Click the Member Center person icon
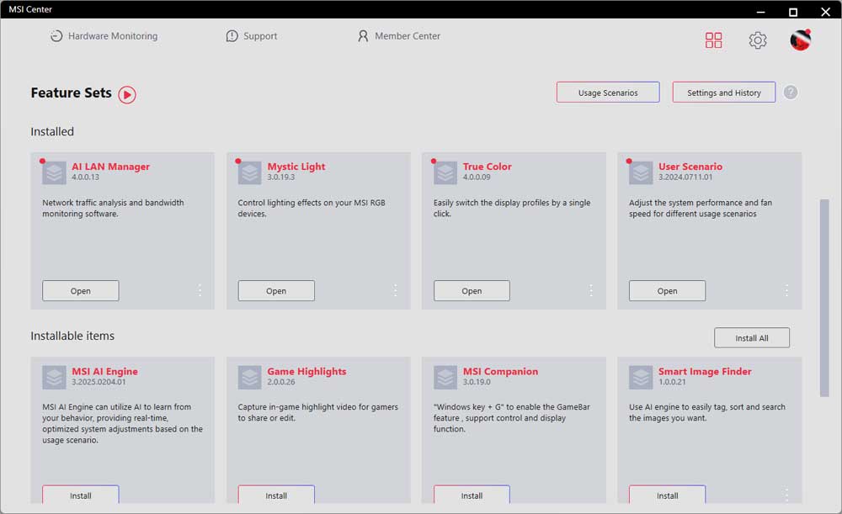842x514 pixels. tap(363, 36)
